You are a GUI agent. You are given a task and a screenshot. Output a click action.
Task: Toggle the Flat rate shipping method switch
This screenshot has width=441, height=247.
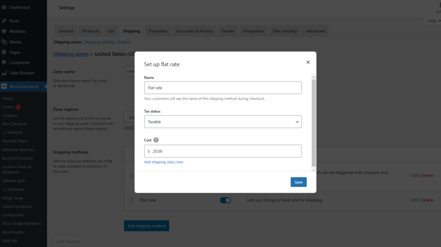tap(225, 200)
